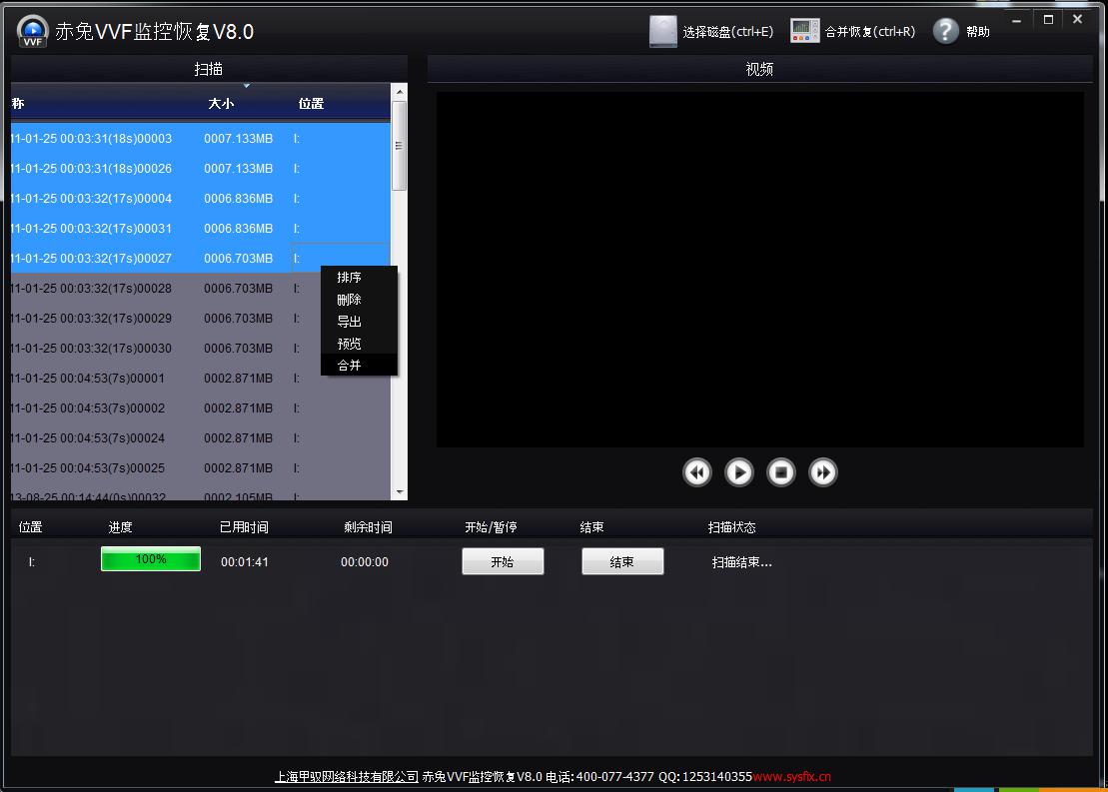
Task: Click 合并 in the context menu
Action: (350, 366)
